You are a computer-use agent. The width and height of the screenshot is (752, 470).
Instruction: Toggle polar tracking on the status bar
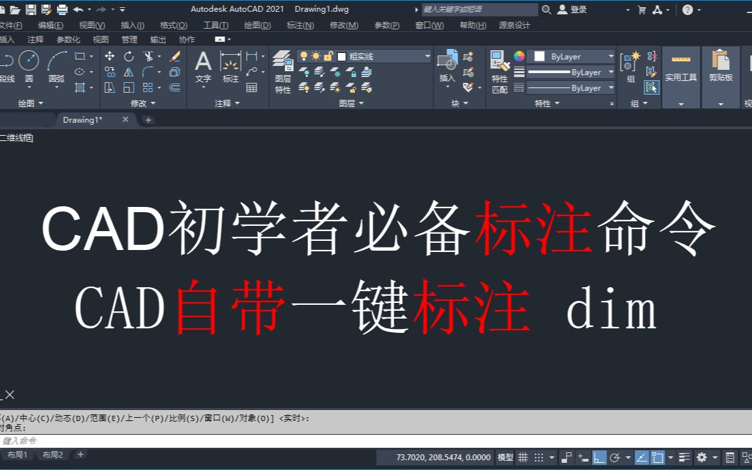click(584, 456)
